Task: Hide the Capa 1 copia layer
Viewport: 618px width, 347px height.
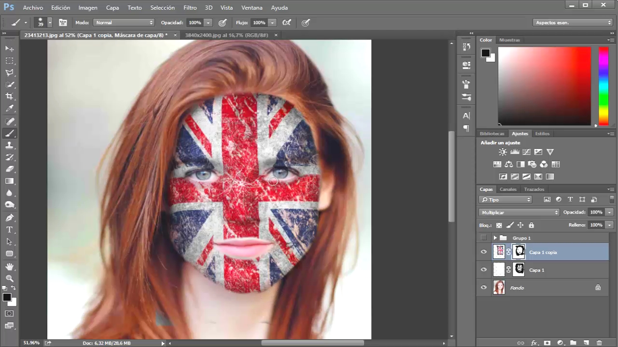Action: pos(484,252)
